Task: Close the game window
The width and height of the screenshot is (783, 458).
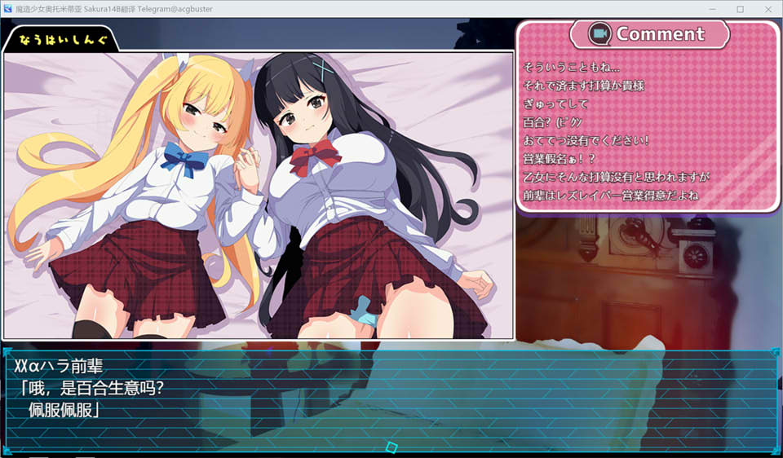Action: 768,9
